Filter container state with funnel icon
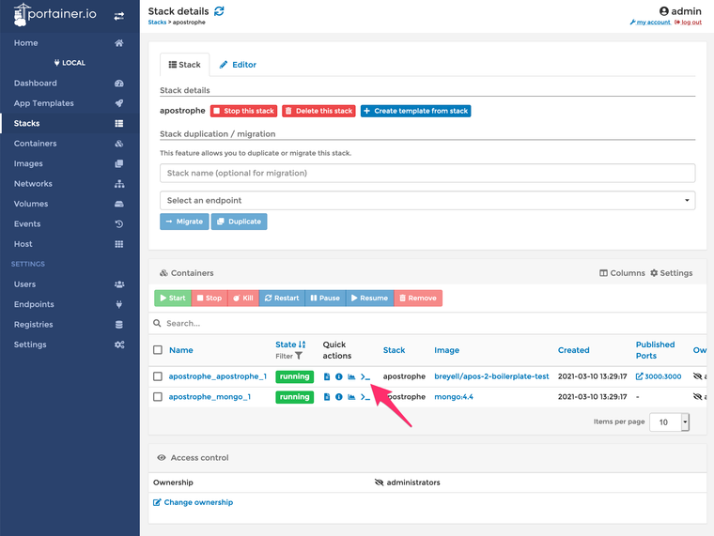714x536 pixels. 298,356
